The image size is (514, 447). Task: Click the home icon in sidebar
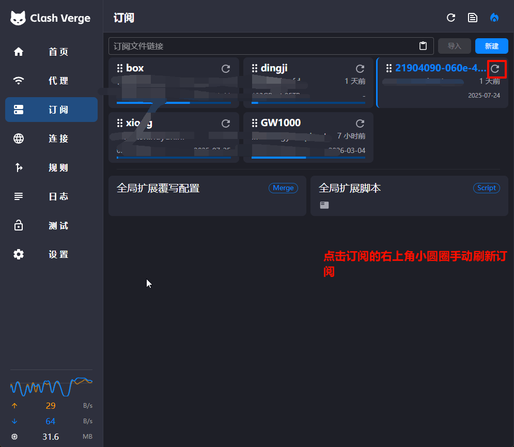click(x=19, y=52)
